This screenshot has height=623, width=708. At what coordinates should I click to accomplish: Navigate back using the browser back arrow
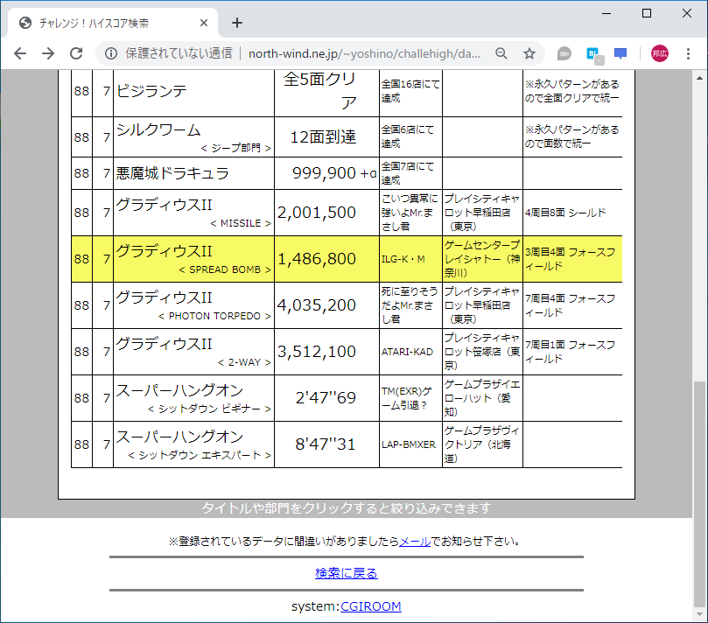pyautogui.click(x=19, y=52)
